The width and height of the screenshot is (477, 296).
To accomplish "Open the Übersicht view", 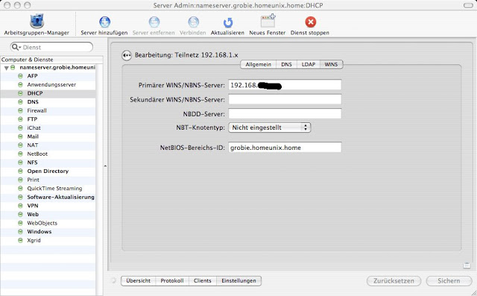I will pos(139,281).
